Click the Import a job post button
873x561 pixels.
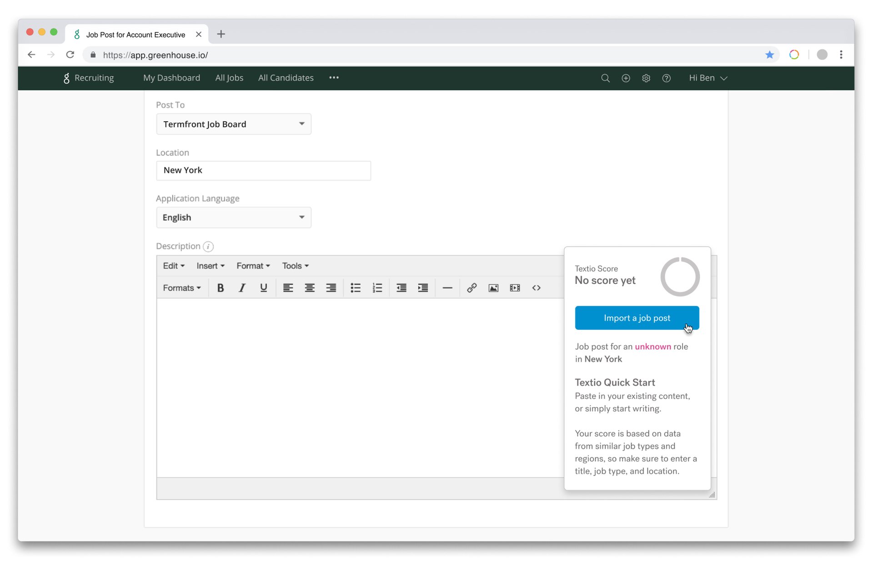tap(637, 318)
